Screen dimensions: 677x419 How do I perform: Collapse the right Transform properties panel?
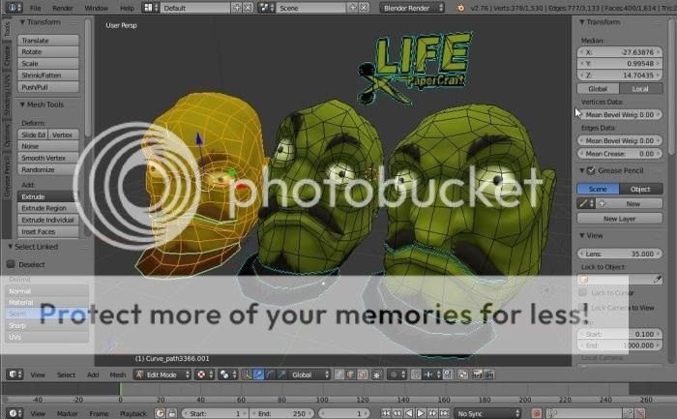pos(582,22)
